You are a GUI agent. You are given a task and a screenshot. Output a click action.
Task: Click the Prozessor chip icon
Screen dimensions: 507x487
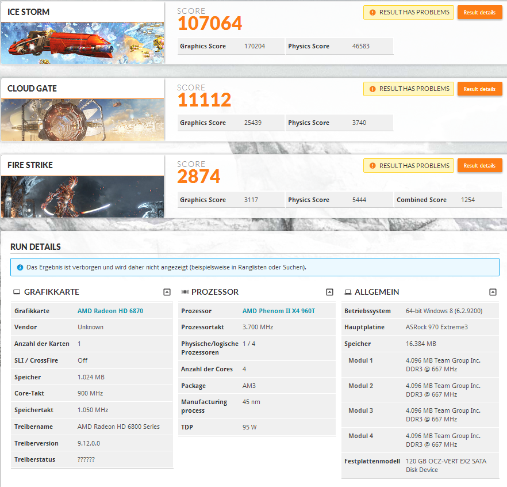pos(185,292)
